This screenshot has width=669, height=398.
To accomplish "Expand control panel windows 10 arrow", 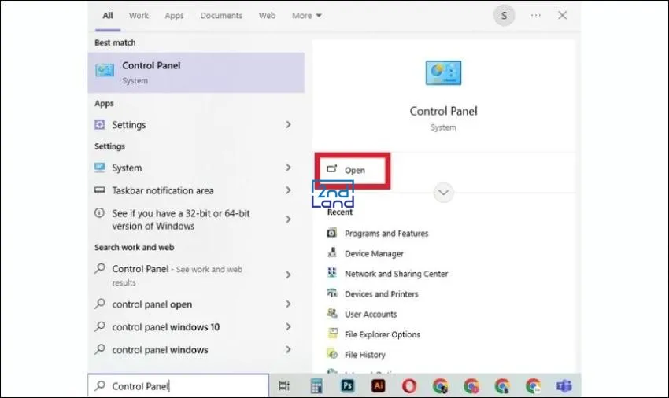I will tap(288, 326).
